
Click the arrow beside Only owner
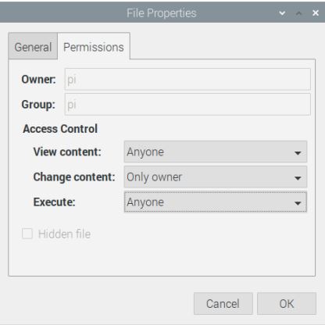pyautogui.click(x=298, y=178)
